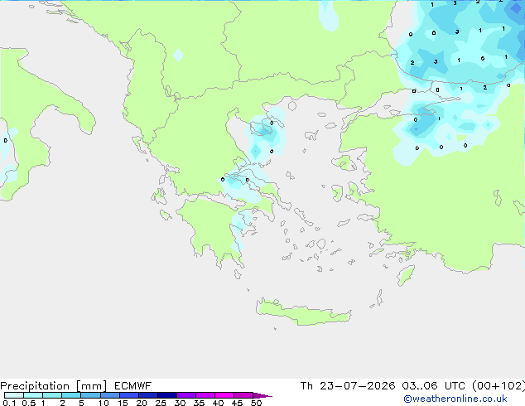The height and width of the screenshot is (406, 525).
Task: Click the "0.5" legend scale label
Action: tap(28, 403)
